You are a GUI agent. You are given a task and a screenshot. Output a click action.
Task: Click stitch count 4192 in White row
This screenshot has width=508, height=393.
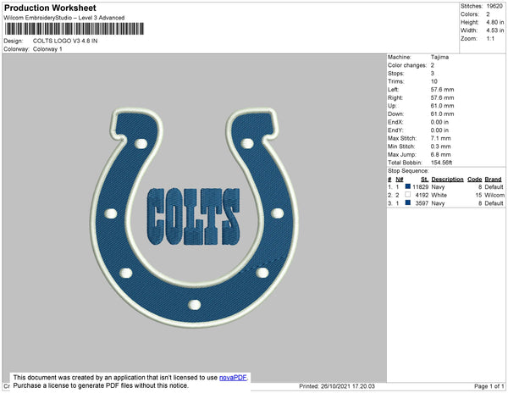(422, 195)
